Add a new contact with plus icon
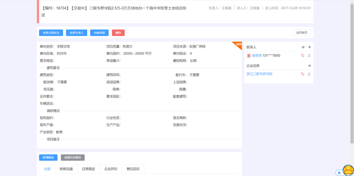The image size is (354, 176). click(309, 47)
